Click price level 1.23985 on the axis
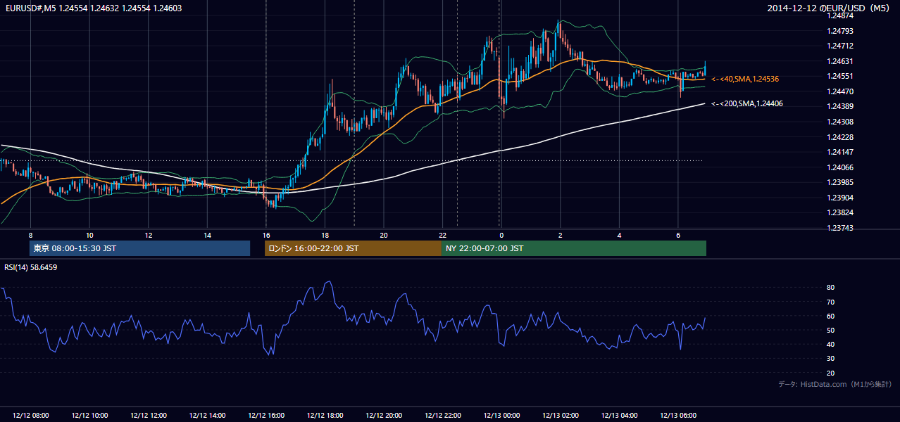900x422 pixels. tap(839, 182)
